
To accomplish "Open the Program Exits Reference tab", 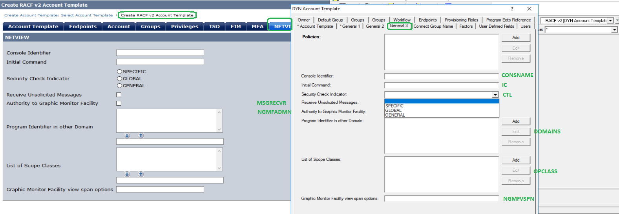I will (x=508, y=20).
